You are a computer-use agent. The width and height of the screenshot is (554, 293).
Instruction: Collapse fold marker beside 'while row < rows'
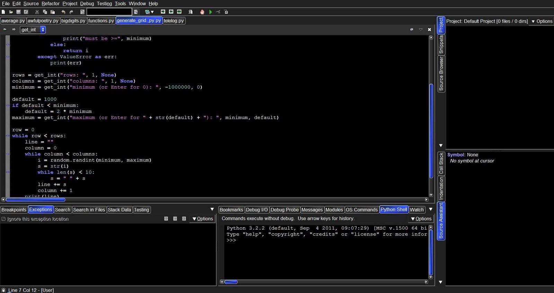(8, 136)
